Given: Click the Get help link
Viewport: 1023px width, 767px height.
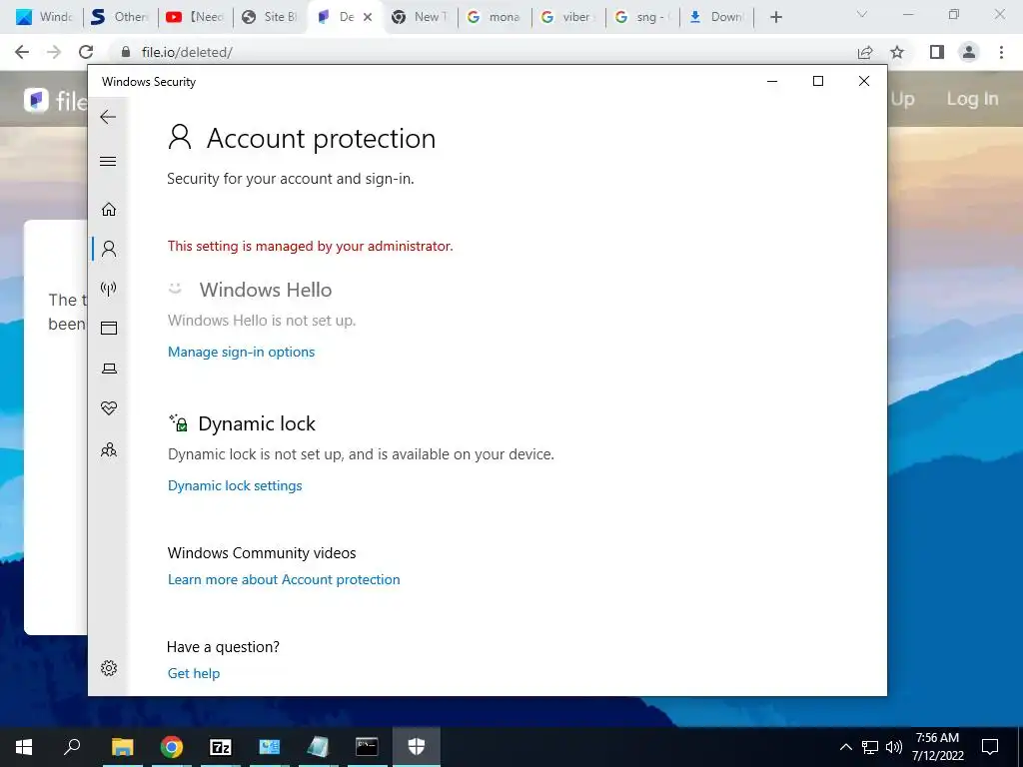Looking at the screenshot, I should (x=194, y=674).
